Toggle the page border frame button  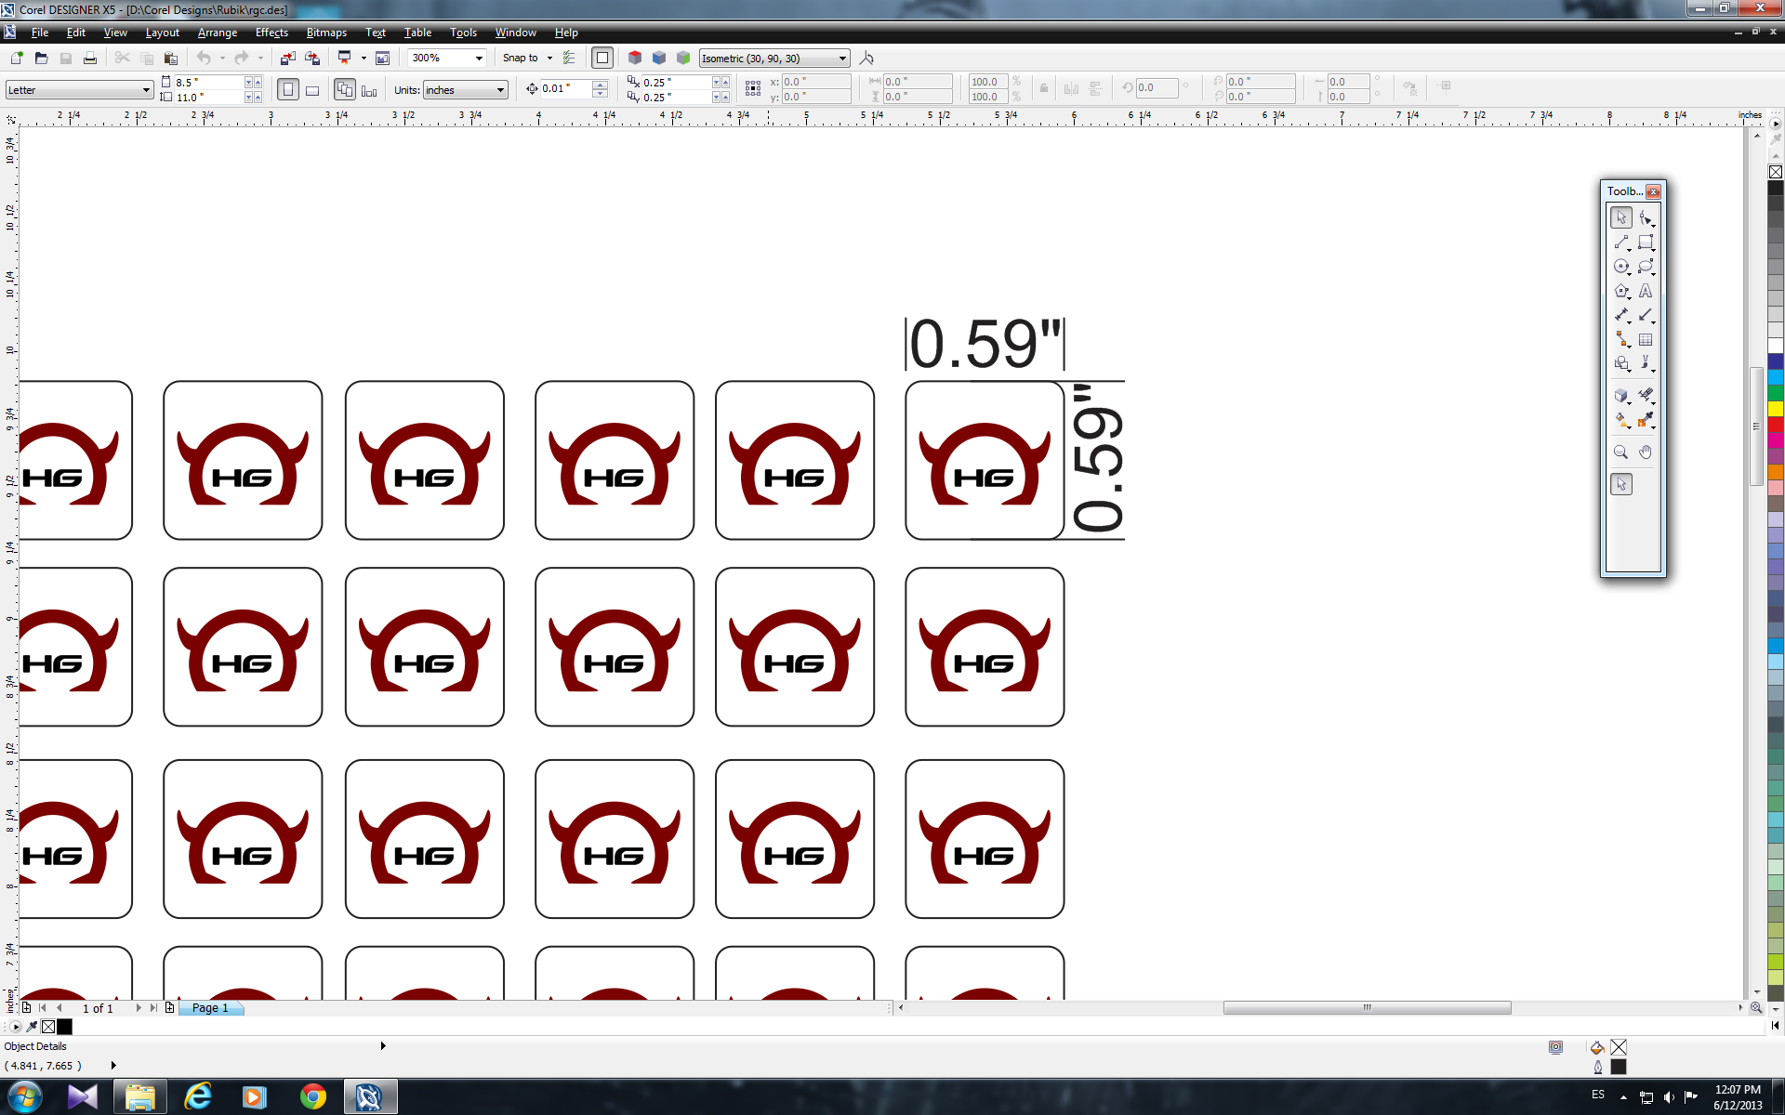click(602, 58)
